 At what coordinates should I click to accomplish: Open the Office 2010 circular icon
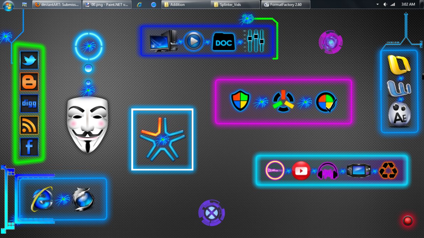tap(275, 170)
